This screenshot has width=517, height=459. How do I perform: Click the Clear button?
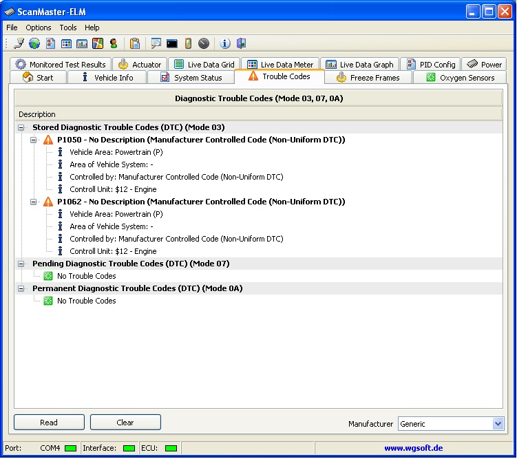click(125, 422)
